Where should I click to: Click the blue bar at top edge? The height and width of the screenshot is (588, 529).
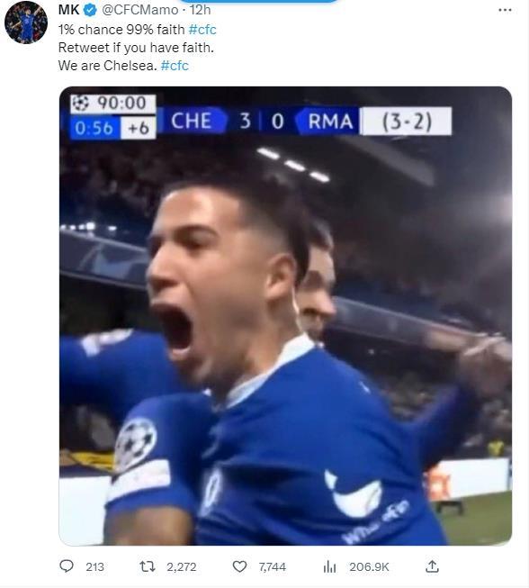click(258, 1)
